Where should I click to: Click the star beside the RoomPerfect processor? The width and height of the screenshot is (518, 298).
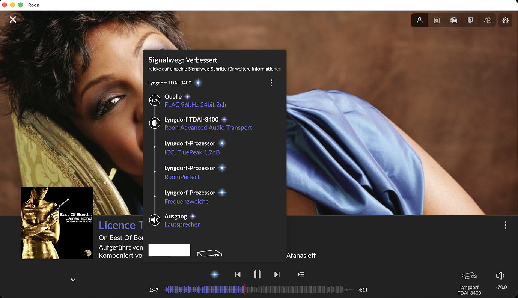point(222,168)
